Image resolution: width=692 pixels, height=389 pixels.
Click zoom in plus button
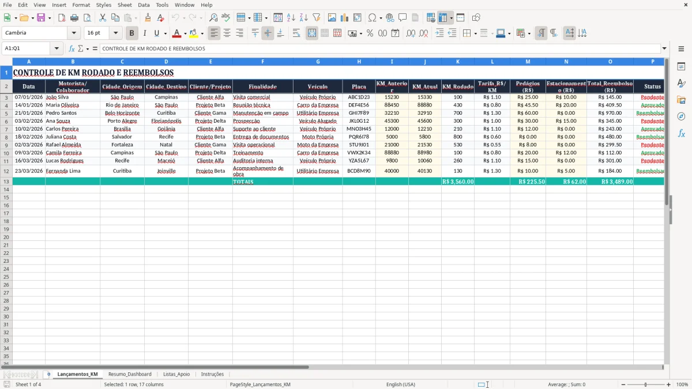click(x=668, y=384)
